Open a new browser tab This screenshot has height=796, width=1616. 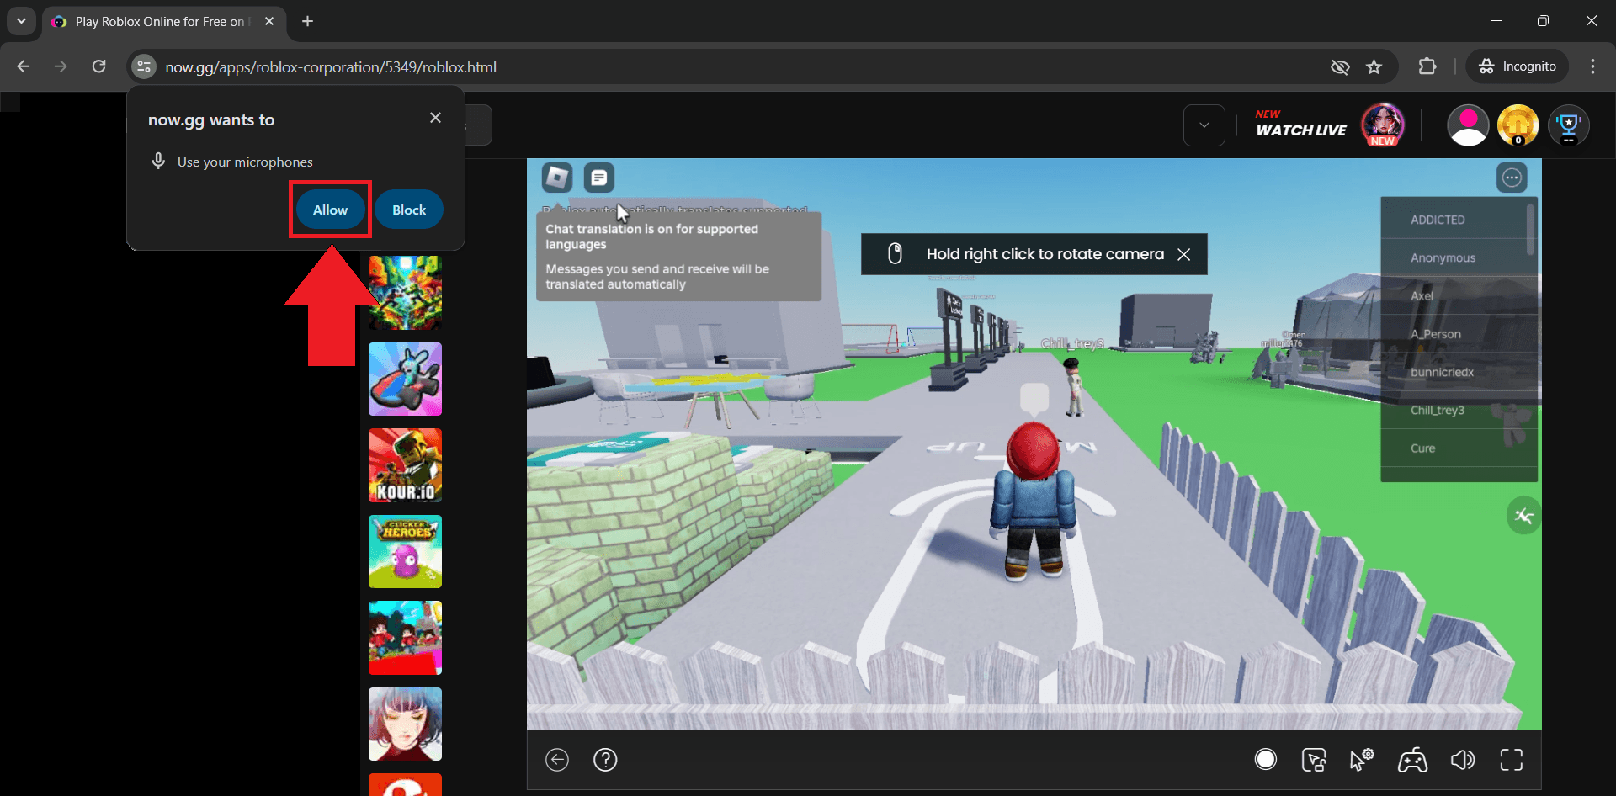pos(308,21)
